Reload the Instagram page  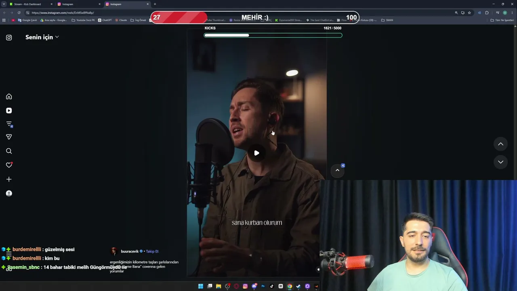coord(19,13)
